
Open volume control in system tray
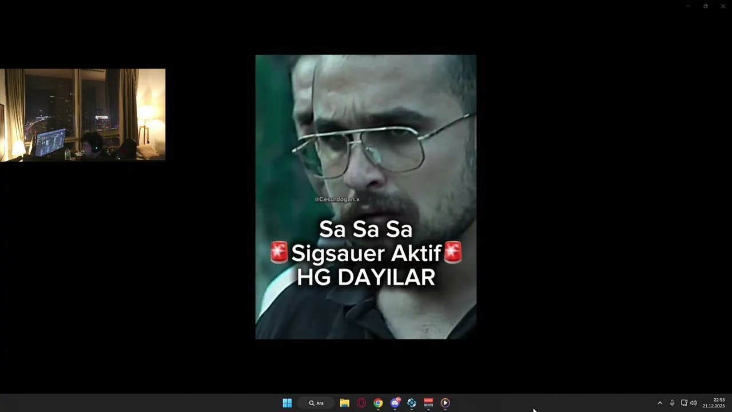coord(694,403)
